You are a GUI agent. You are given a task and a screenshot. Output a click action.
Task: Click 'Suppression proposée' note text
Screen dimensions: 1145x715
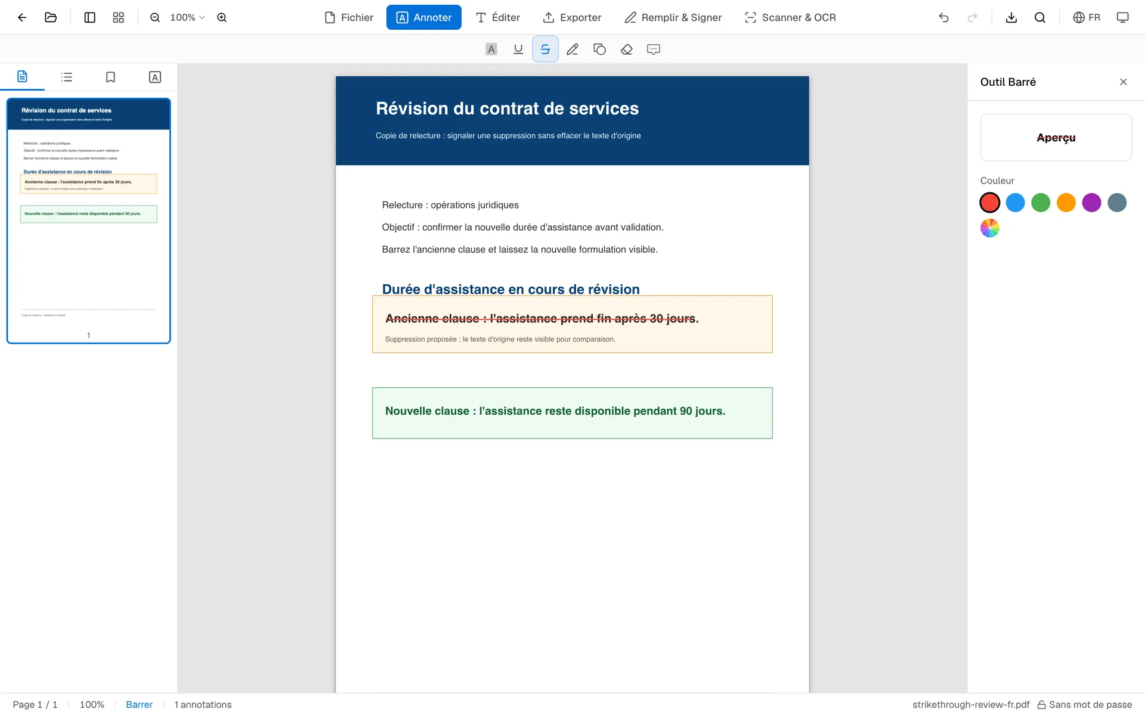(500, 339)
